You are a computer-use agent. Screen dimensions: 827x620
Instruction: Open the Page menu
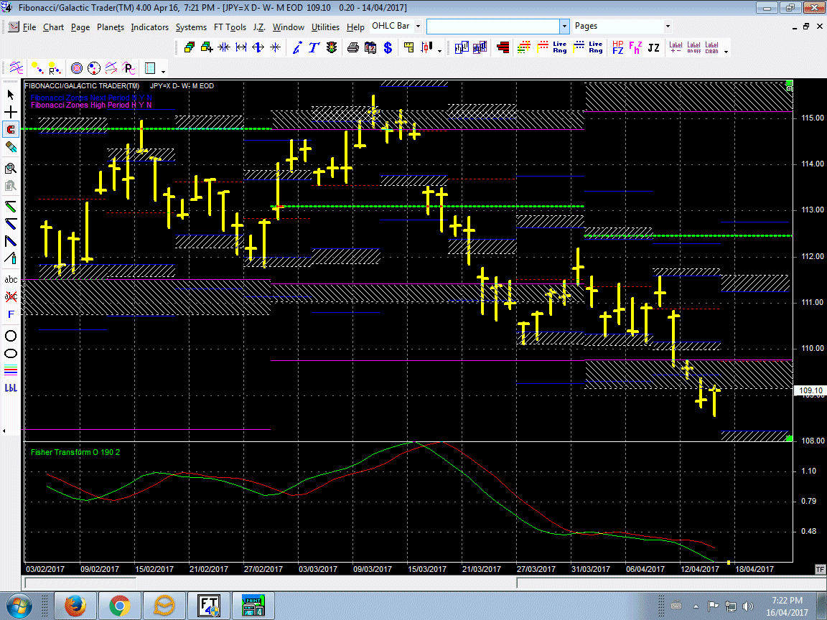pyautogui.click(x=80, y=27)
